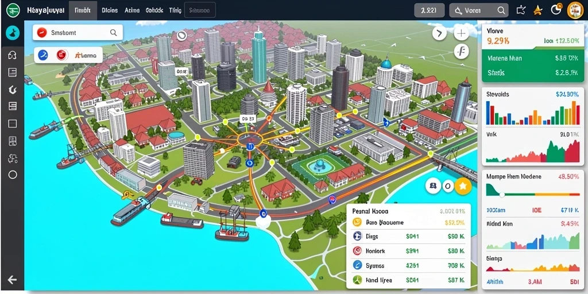
Task: Click the yellow star button on map
Action: tap(463, 186)
